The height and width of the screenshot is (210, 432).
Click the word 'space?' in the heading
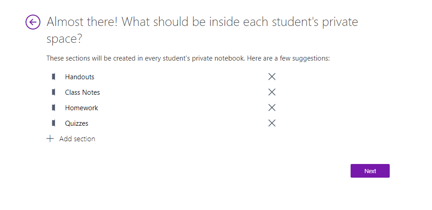65,39
